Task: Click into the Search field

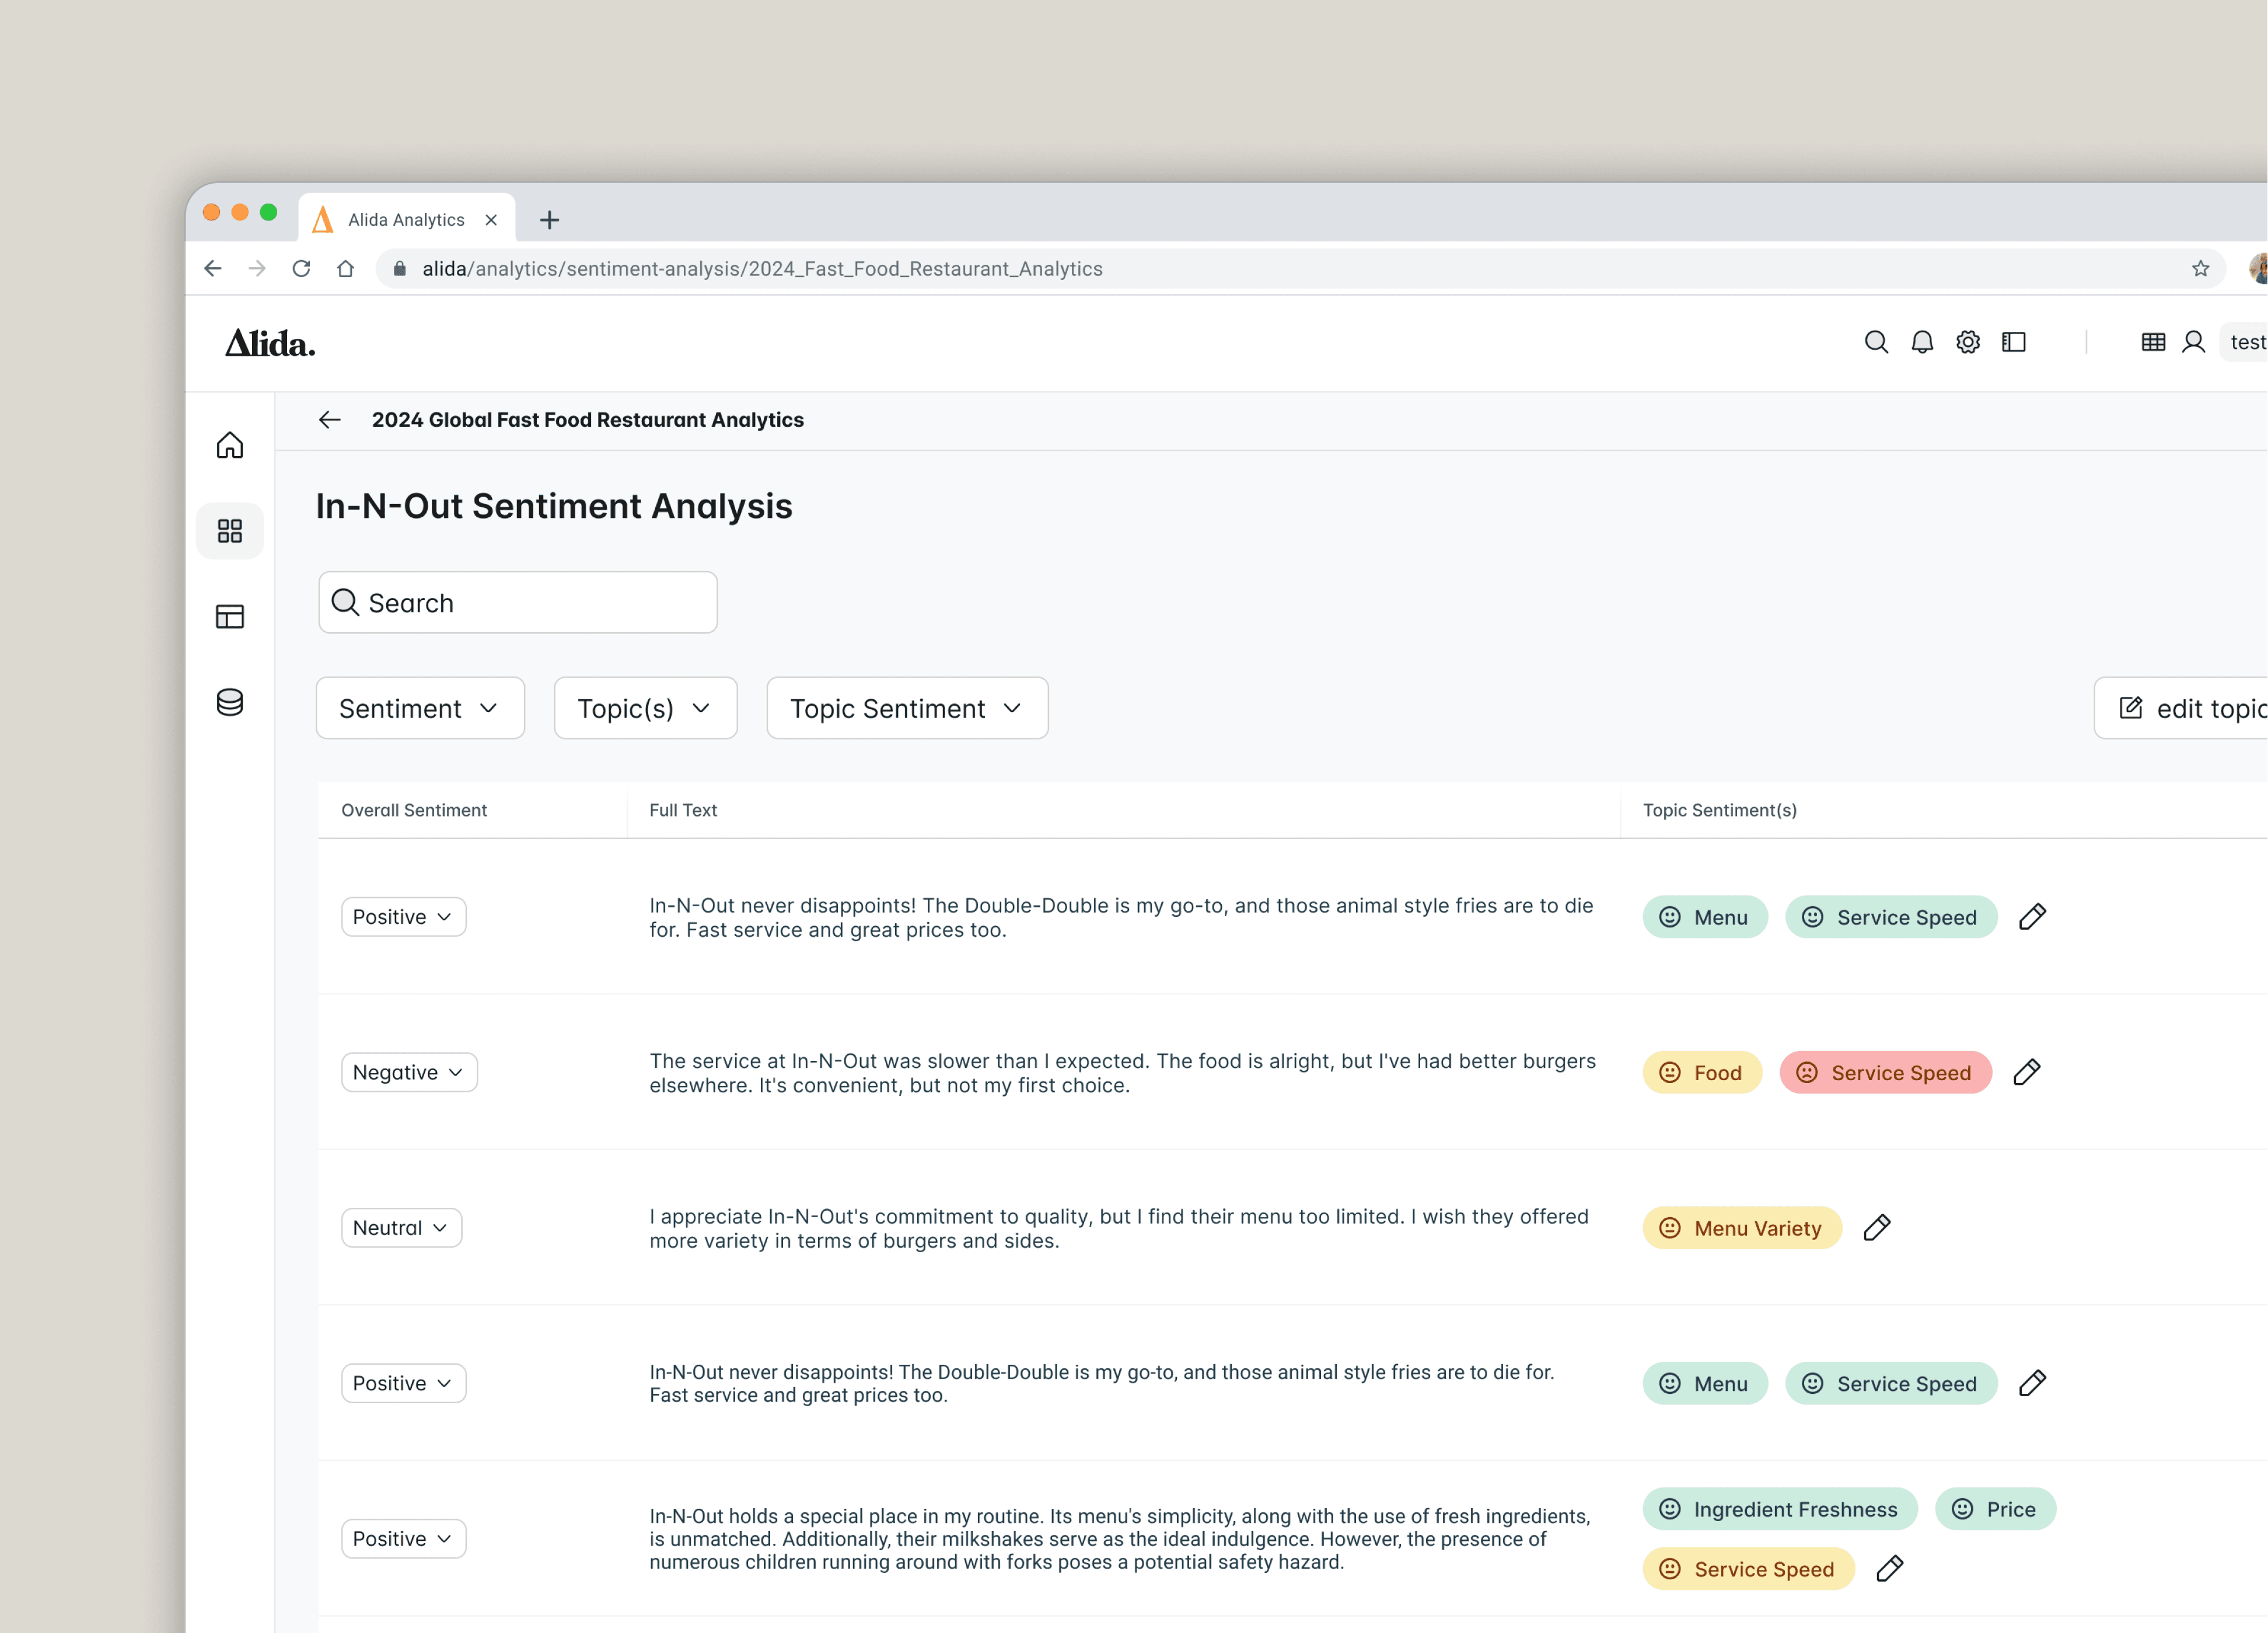Action: tap(518, 602)
